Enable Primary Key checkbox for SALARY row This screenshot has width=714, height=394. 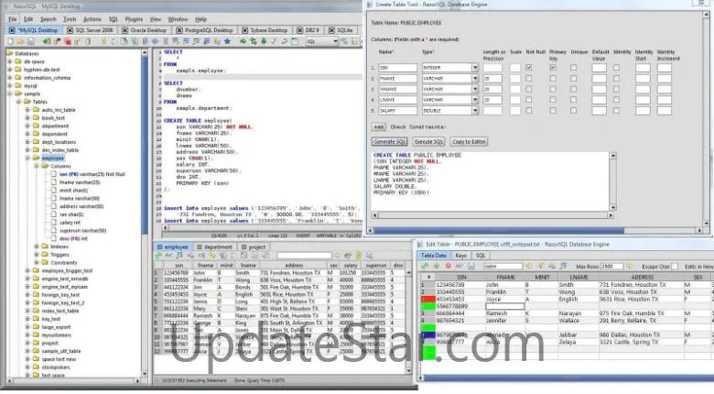[553, 110]
